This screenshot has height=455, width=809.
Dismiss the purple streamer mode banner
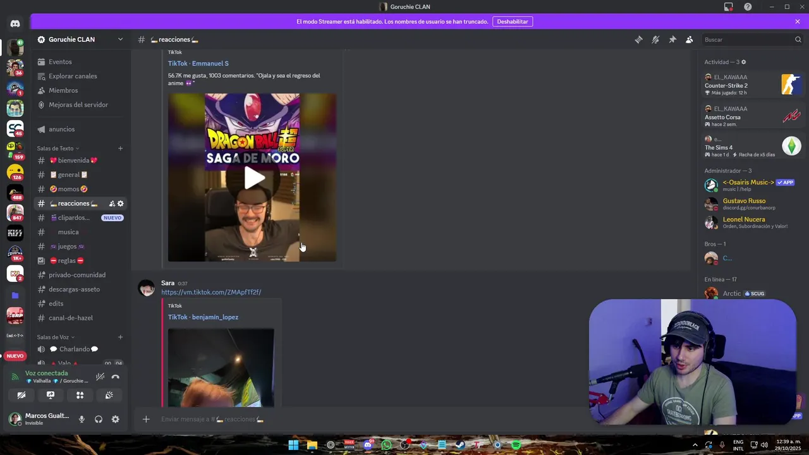pyautogui.click(x=798, y=21)
